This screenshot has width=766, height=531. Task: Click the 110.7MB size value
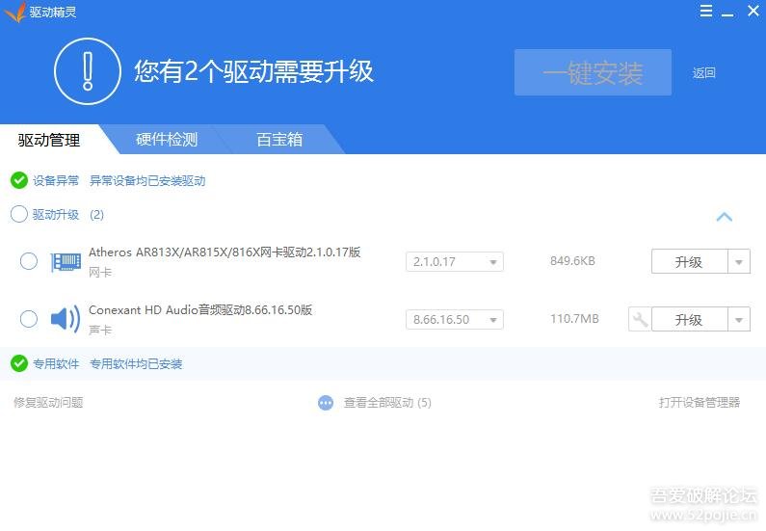coord(574,318)
